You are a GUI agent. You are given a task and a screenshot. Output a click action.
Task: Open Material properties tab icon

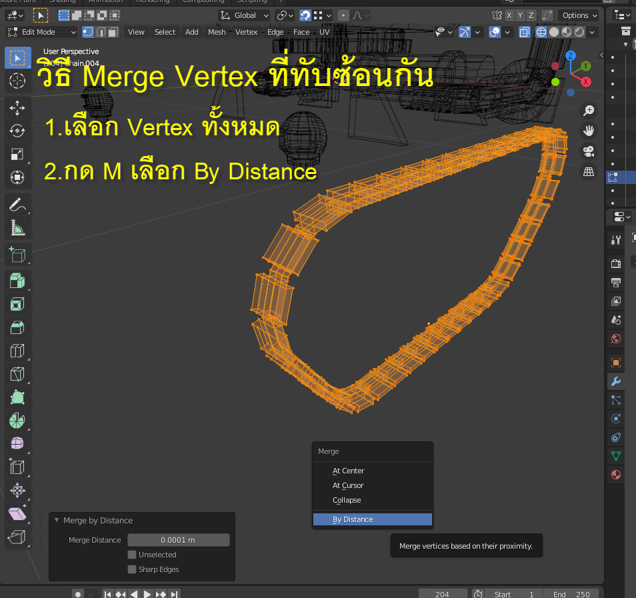(616, 475)
